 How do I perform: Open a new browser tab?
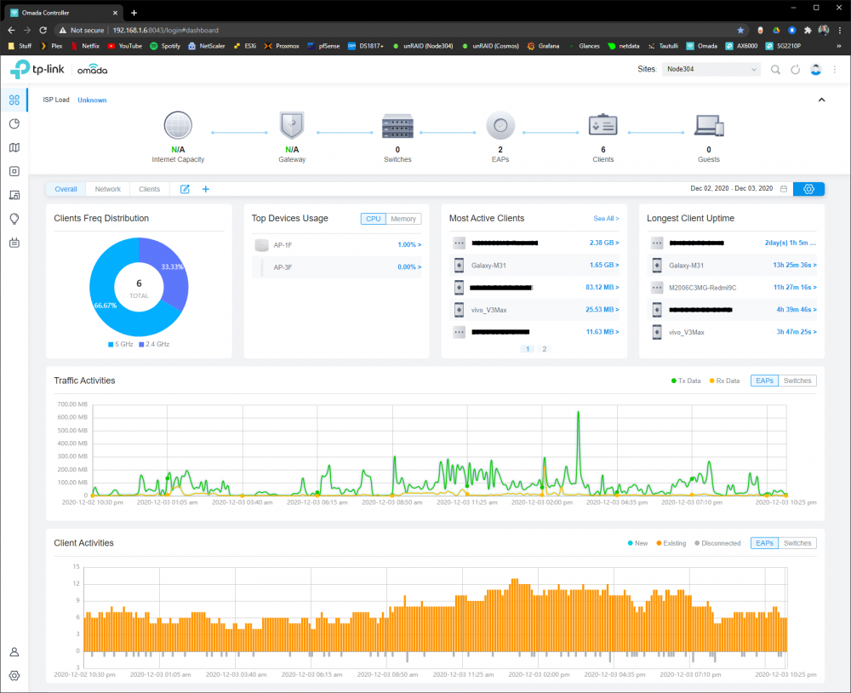tap(134, 13)
